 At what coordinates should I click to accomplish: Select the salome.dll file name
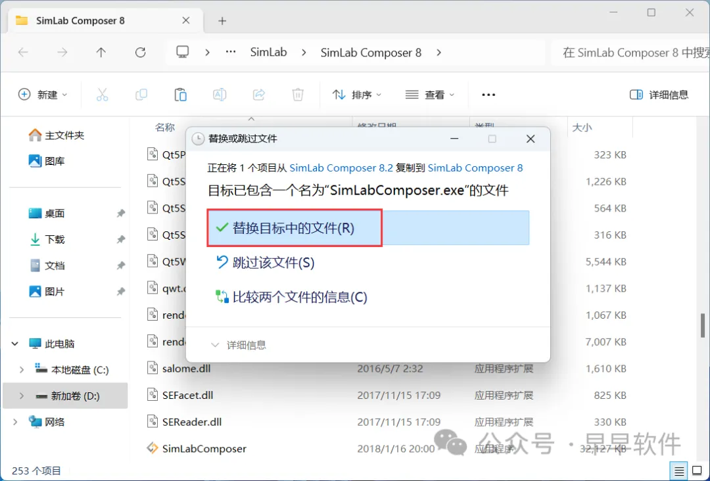[186, 369]
